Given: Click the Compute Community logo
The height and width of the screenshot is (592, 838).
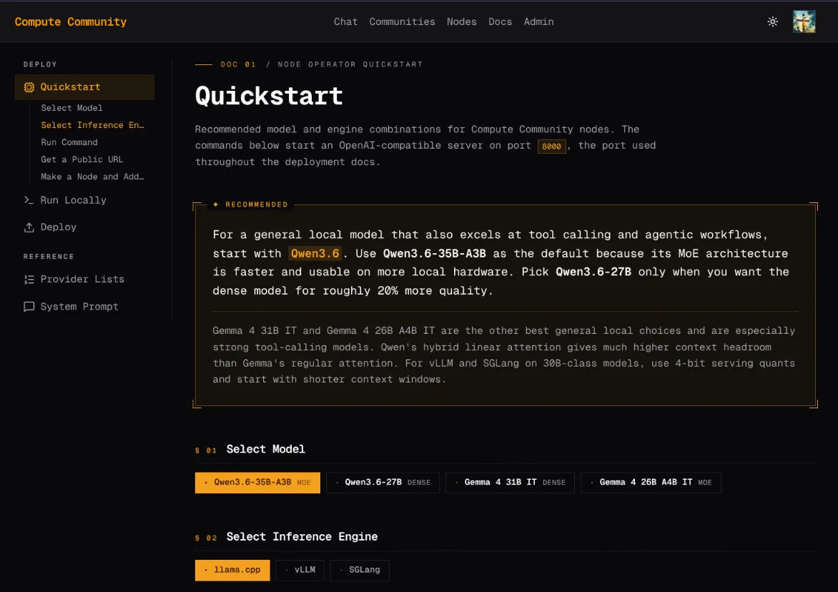Looking at the screenshot, I should (x=71, y=22).
